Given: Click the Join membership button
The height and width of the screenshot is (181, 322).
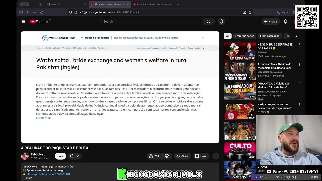Looking at the screenshot, I should tap(60, 156).
